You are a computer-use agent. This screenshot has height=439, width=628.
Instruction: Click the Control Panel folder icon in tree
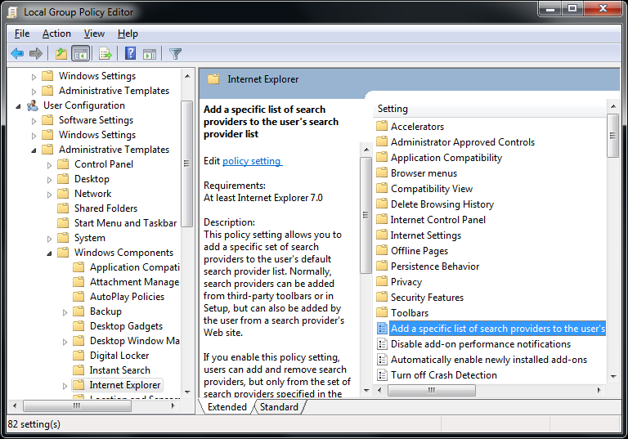63,164
